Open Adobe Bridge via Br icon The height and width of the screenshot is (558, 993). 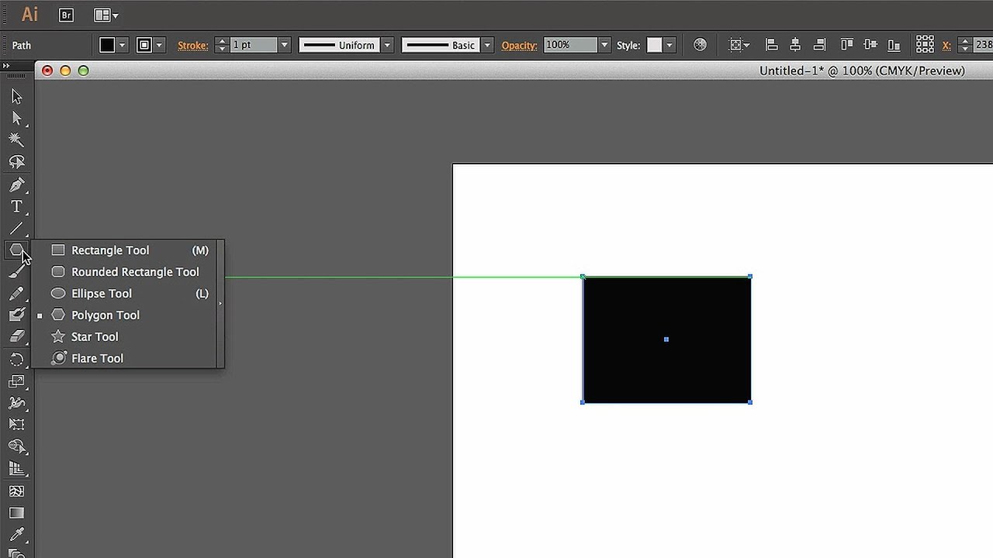[67, 15]
